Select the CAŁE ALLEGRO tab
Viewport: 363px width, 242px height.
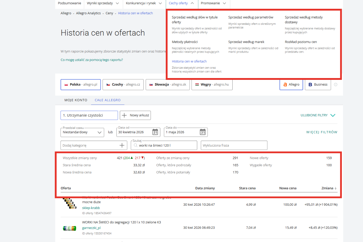pos(108,100)
